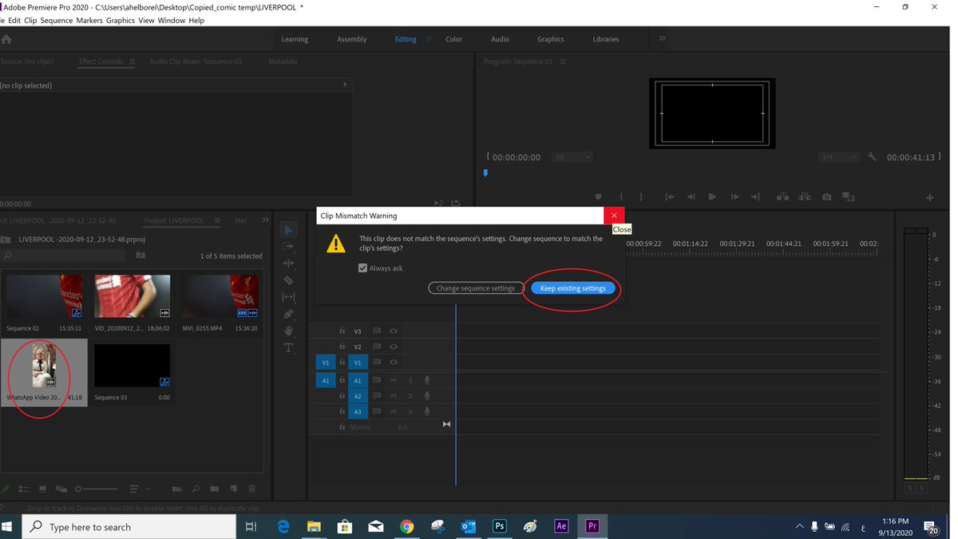Select the Hand tool
This screenshot has height=539, width=958.
point(288,331)
